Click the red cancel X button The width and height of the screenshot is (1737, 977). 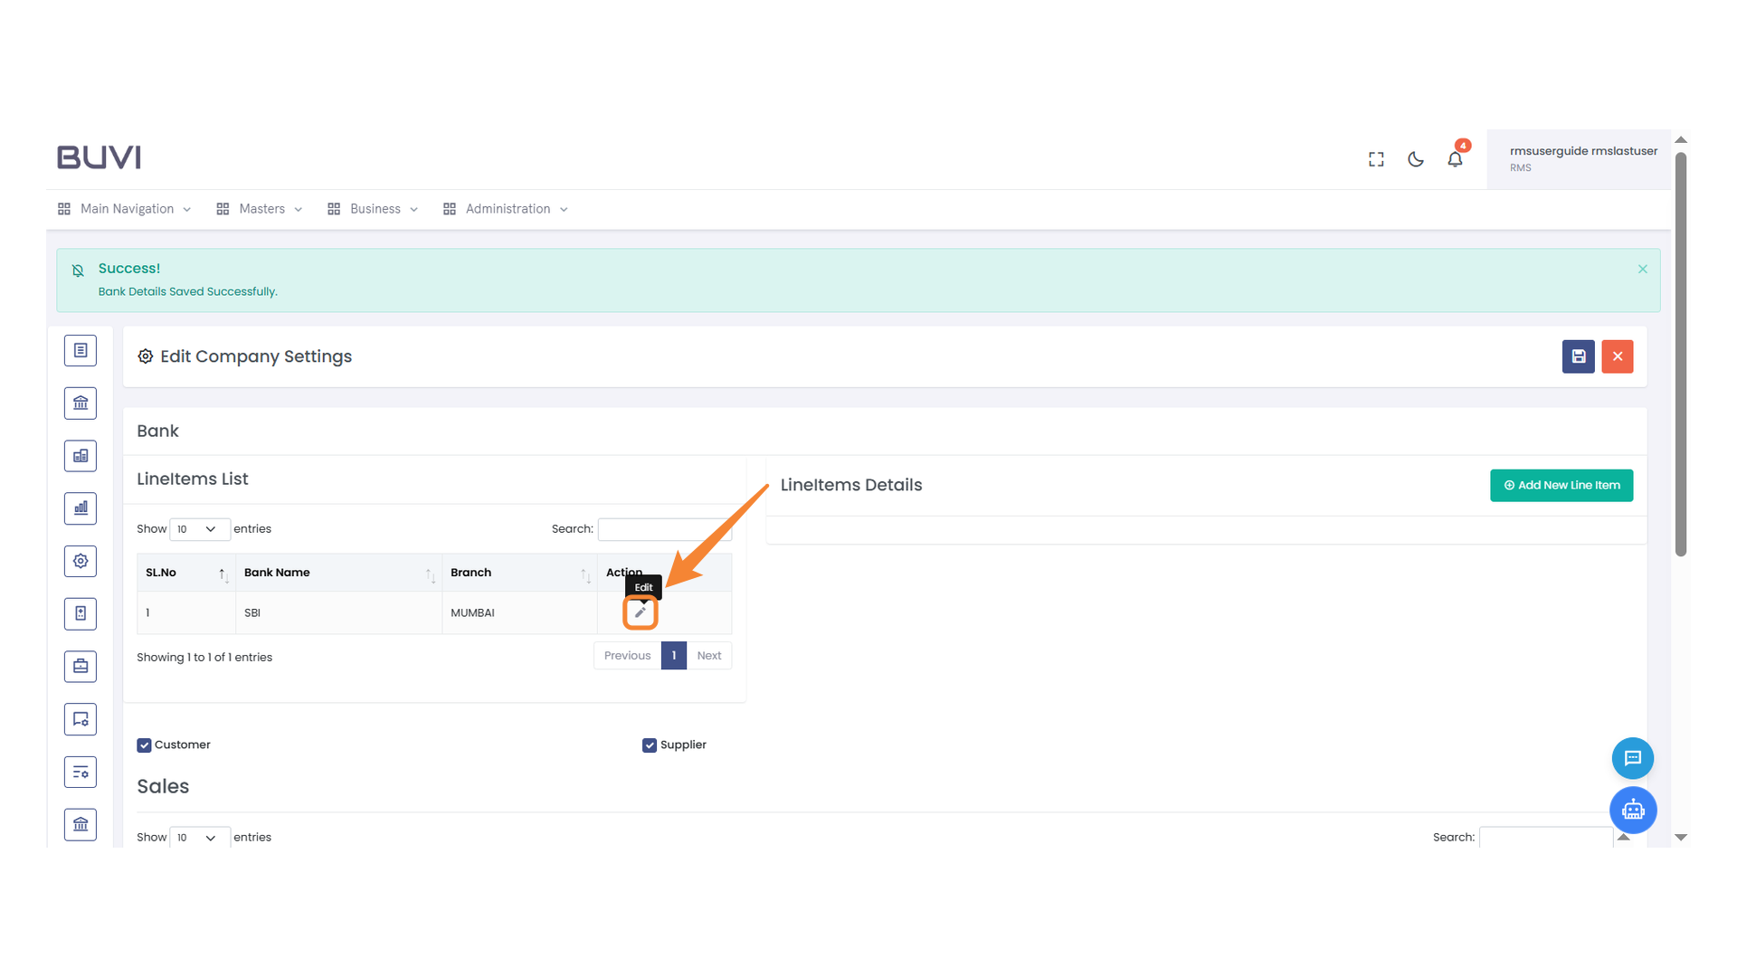[x=1617, y=356]
